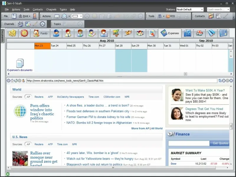This screenshot has width=236, height=177.
Task: Click the web page vertical scrollbar thumb
Action: 231,126
